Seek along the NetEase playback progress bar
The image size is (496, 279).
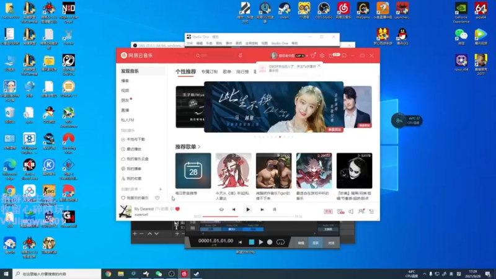click(x=249, y=216)
